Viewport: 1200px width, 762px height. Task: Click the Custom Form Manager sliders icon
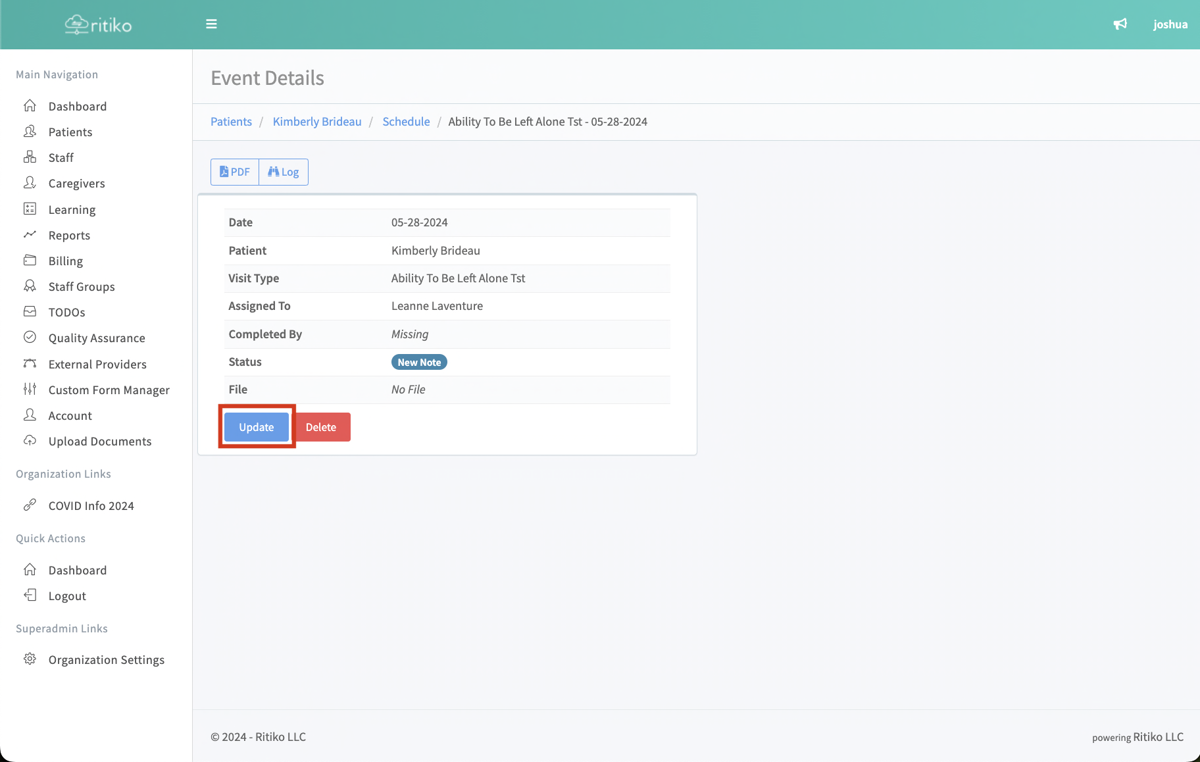[30, 390]
